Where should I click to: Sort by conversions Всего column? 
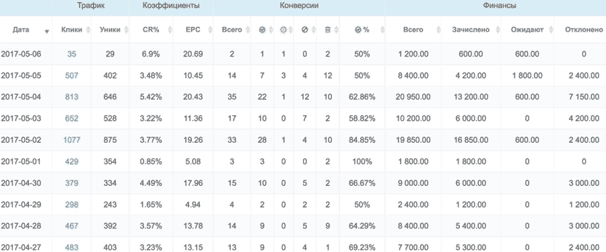click(232, 30)
